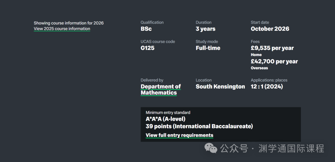The height and width of the screenshot is (162, 335).
Task: Click the Department of Mathematics link
Action: pyautogui.click(x=160, y=90)
